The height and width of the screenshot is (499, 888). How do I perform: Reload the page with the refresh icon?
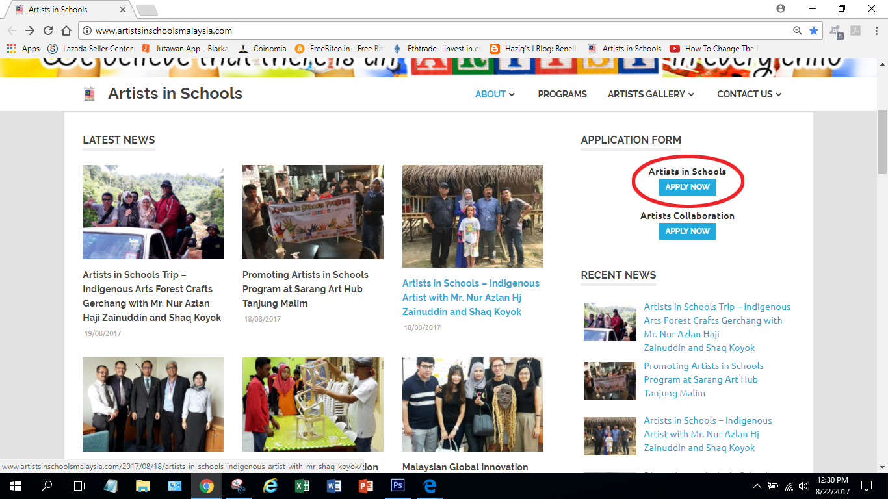pos(48,31)
